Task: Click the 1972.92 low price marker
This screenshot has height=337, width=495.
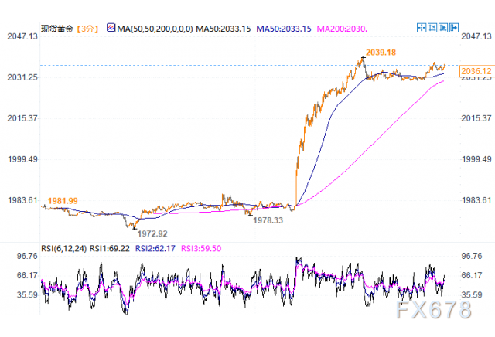Action: [x=152, y=233]
